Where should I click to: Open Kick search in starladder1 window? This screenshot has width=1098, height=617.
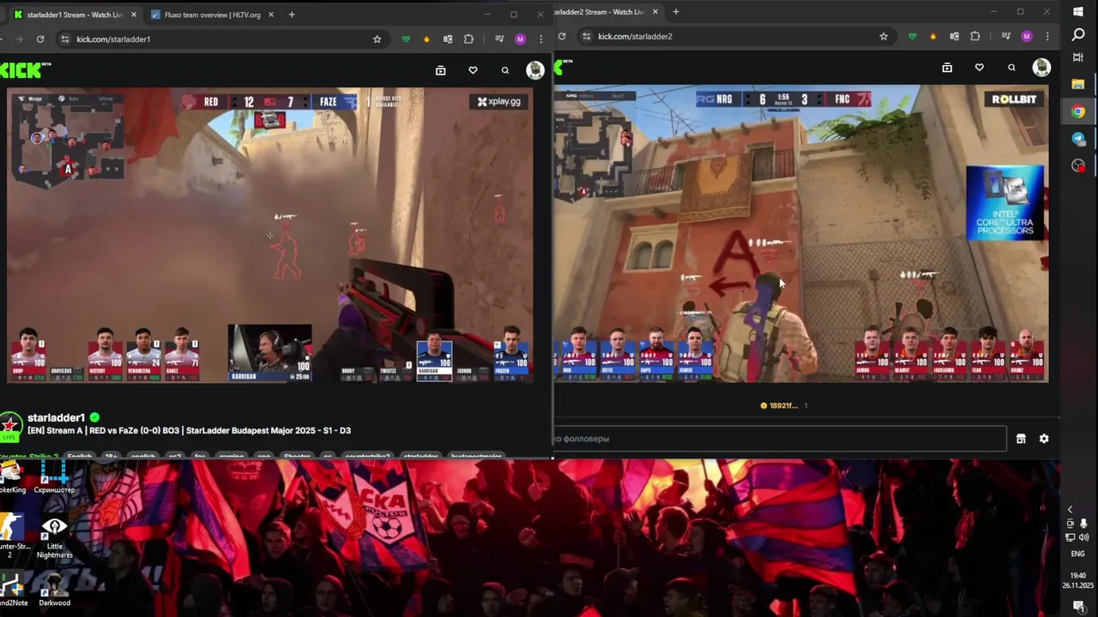pyautogui.click(x=505, y=70)
